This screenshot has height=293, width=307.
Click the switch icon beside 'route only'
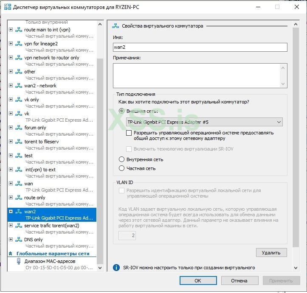coord(19,198)
